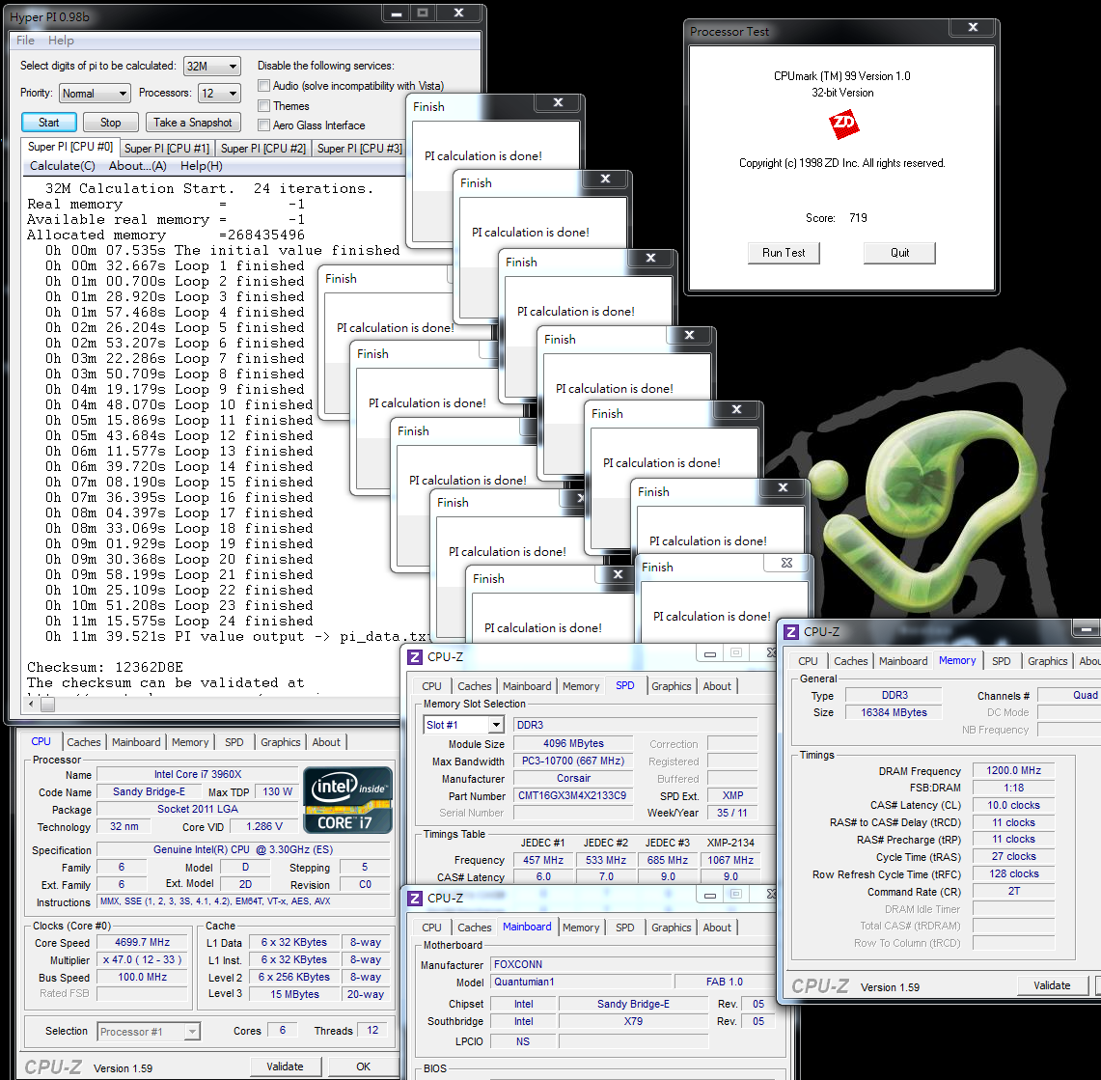Click Take a Snapshot button
Screen dimensions: 1101x1080
(193, 123)
